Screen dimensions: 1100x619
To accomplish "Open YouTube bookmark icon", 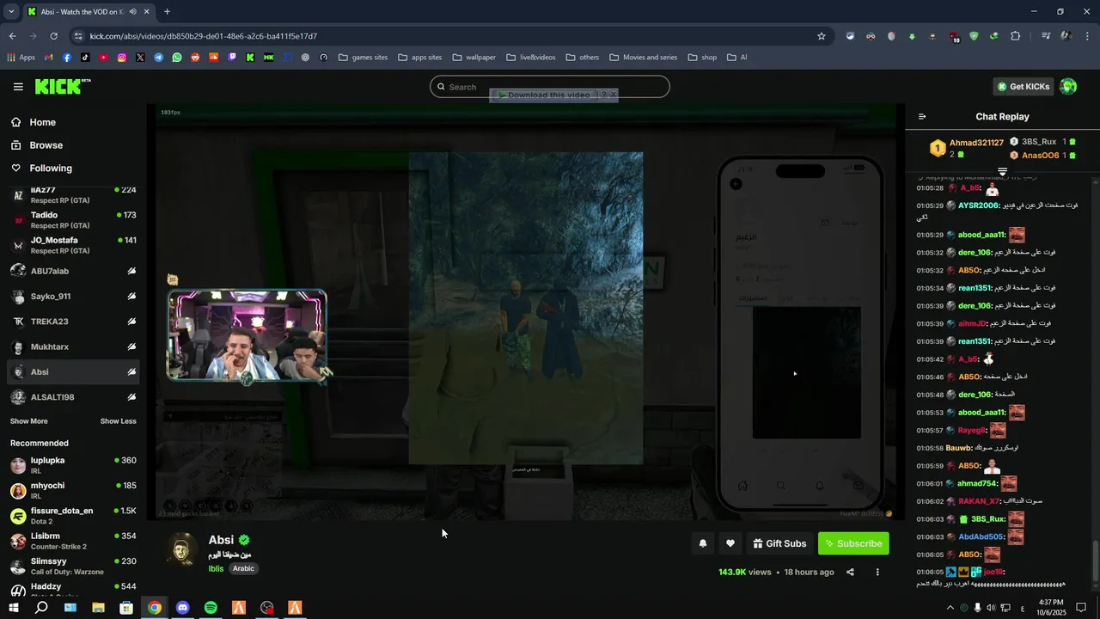I will pos(104,58).
